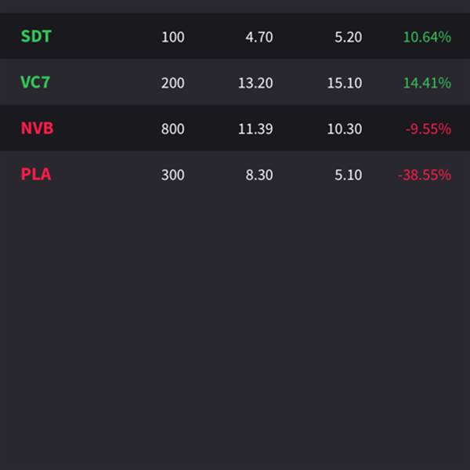This screenshot has width=470, height=470.
Task: Select the 13.20 price in VC7 row
Action: click(x=255, y=83)
